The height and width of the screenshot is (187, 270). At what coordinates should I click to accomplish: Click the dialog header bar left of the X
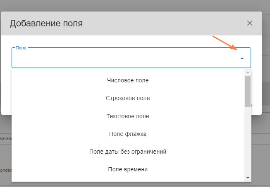tap(165, 23)
